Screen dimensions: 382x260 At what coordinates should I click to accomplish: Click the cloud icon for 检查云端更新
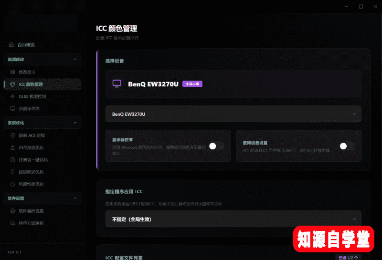point(13,223)
